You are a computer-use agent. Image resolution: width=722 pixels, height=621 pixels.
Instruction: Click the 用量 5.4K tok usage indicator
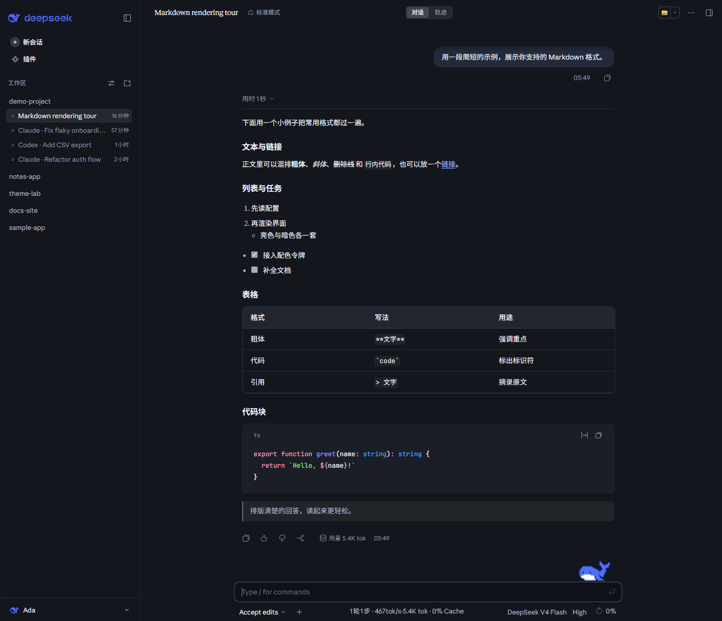point(343,538)
